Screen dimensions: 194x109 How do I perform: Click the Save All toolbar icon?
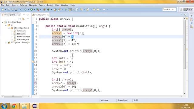pyautogui.click(x=12, y=9)
